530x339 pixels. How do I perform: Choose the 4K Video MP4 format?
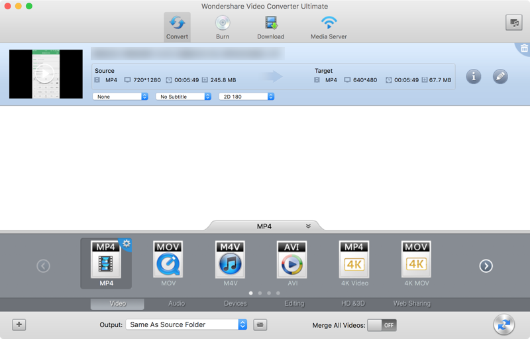coord(354,264)
